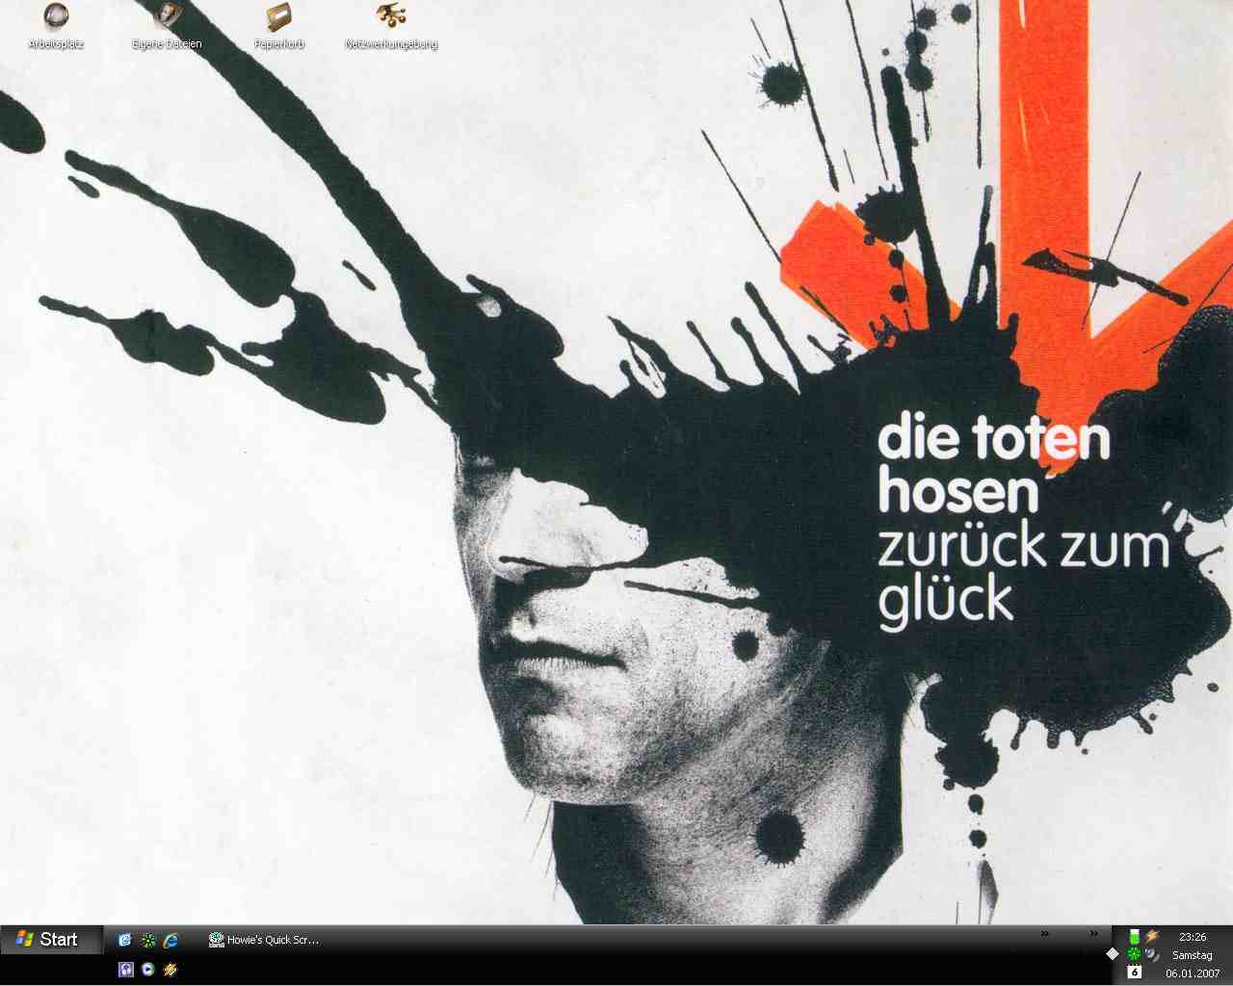Expand the right taskbar toolbar overflow chevron
The height and width of the screenshot is (986, 1233).
(1093, 933)
